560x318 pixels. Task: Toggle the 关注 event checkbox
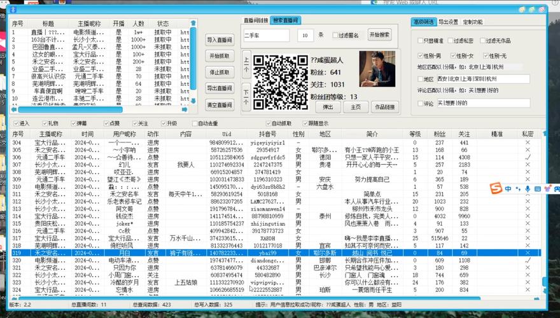135,123
